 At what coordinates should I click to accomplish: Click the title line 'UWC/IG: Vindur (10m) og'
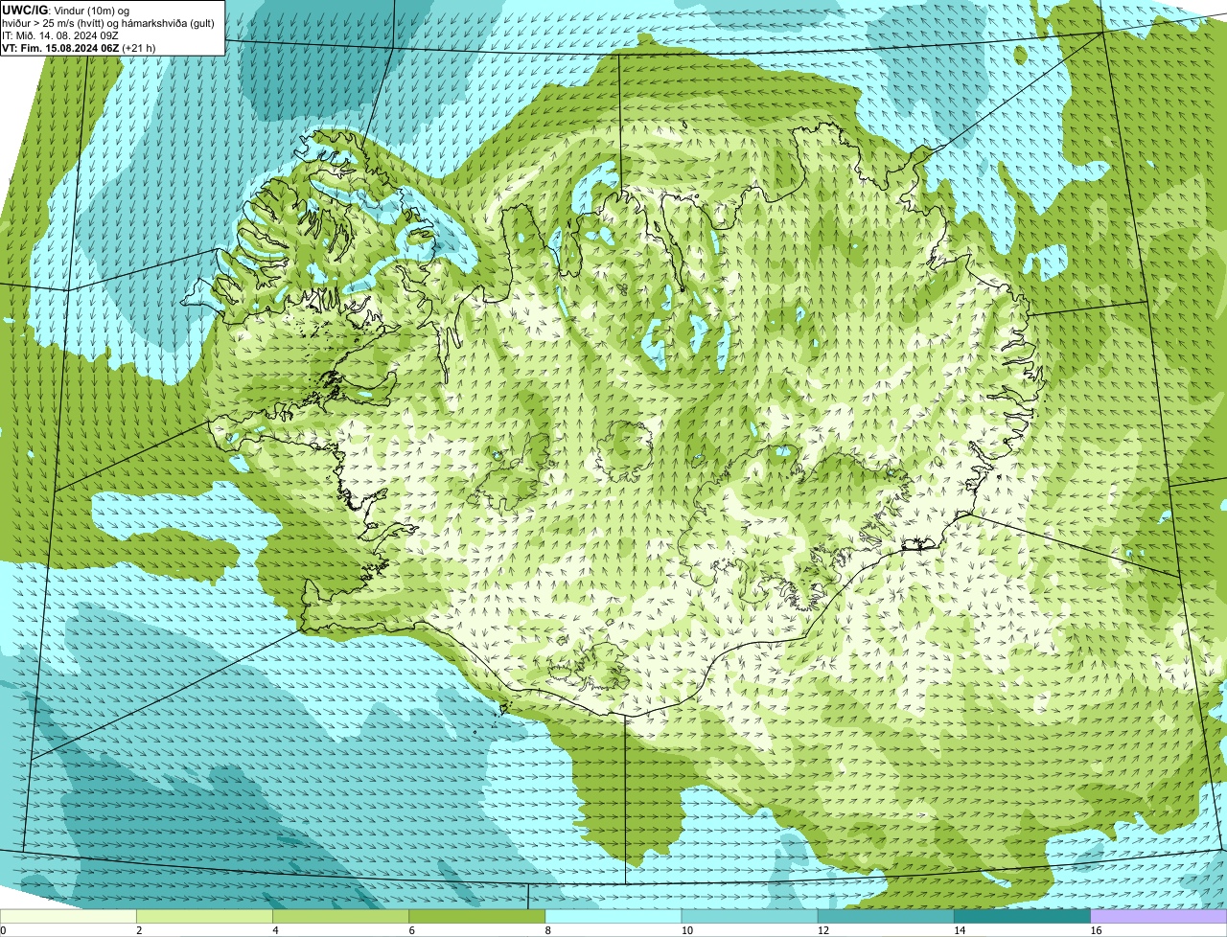pos(66,10)
